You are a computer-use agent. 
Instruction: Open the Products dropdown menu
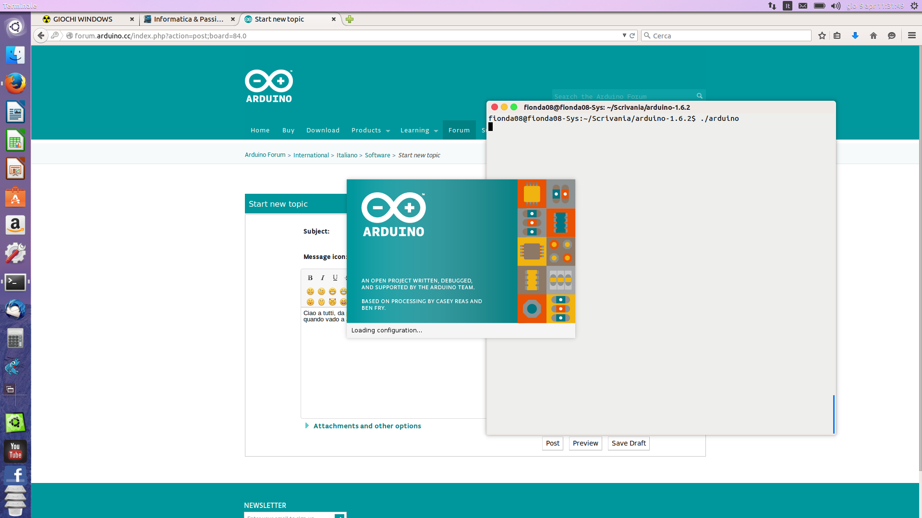click(x=367, y=130)
